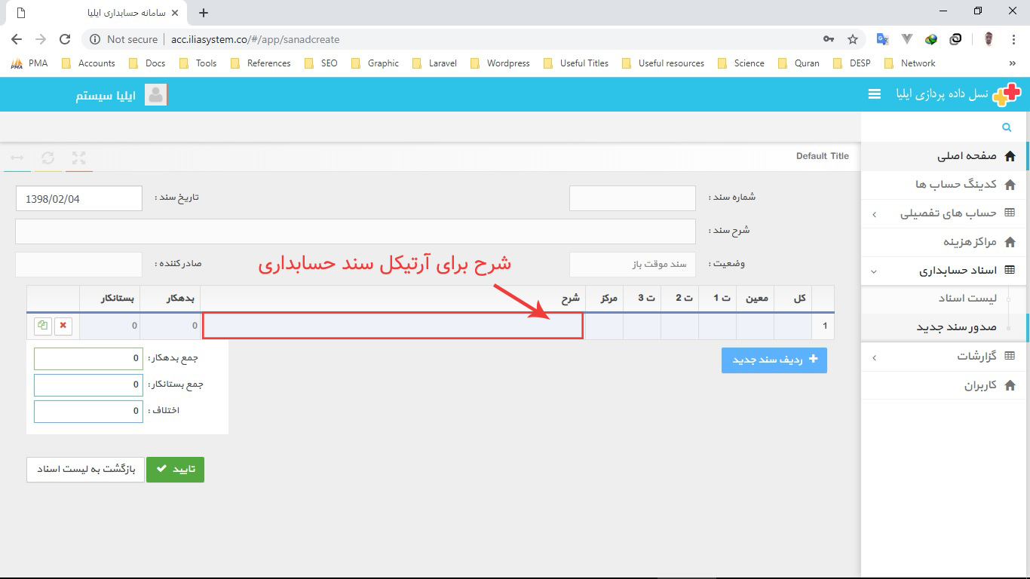Click the Ilia red plus logo
Image resolution: width=1030 pixels, height=579 pixels.
point(1008,93)
